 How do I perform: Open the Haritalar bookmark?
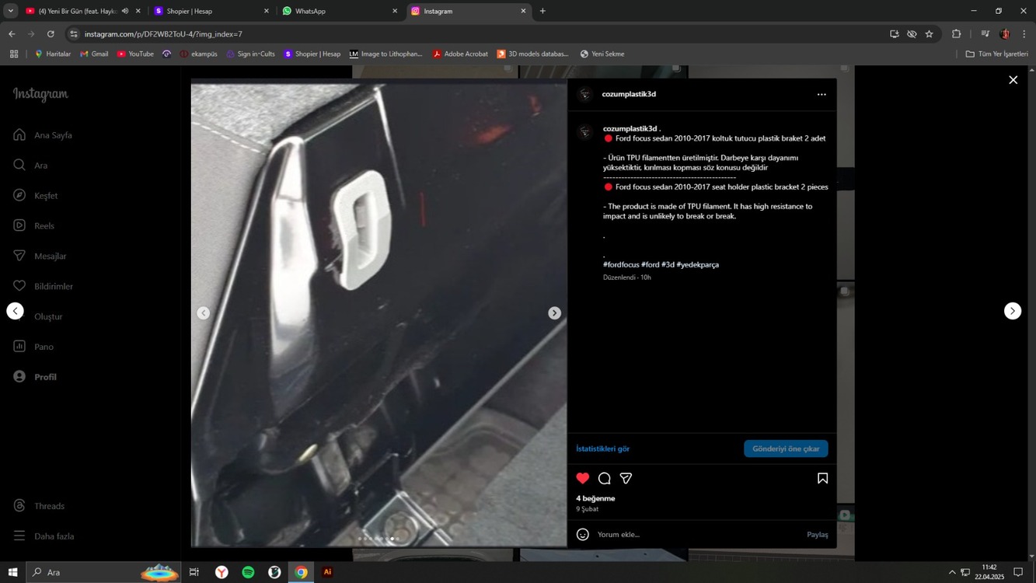tap(52, 54)
